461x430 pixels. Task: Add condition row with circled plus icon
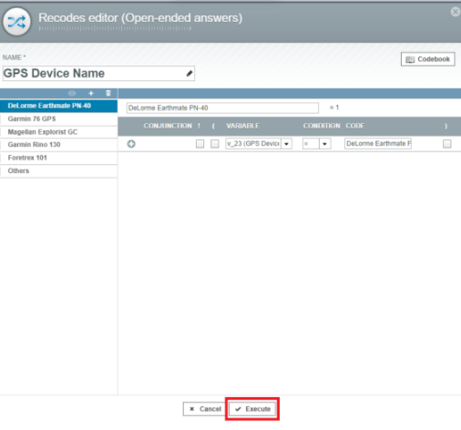[x=131, y=144]
